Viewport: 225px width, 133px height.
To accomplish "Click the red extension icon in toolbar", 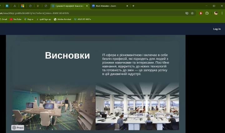I will tap(201, 13).
